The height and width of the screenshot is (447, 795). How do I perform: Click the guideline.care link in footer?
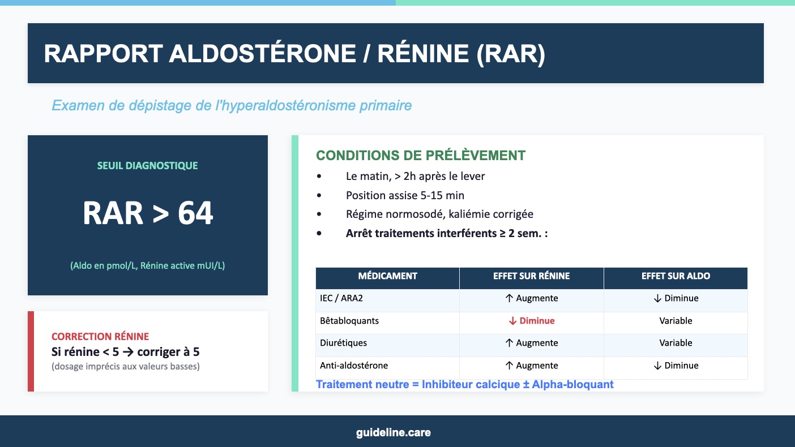[x=393, y=433]
